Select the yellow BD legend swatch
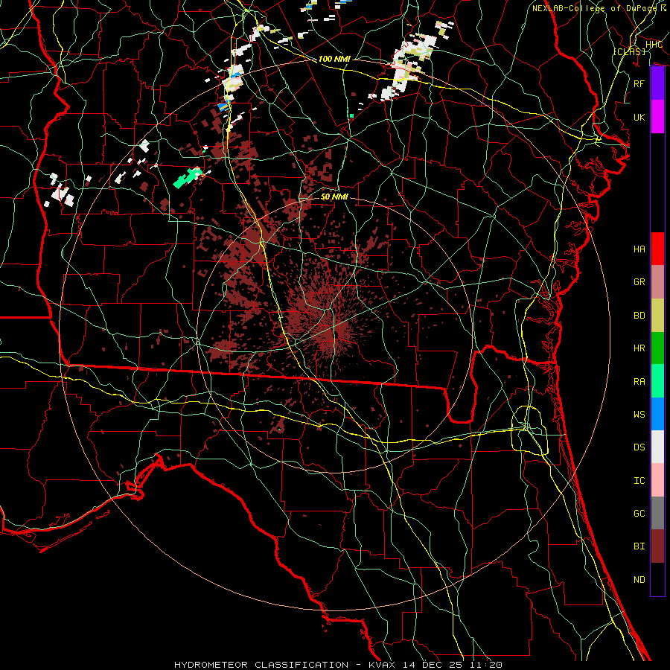670x670 pixels. coord(657,316)
